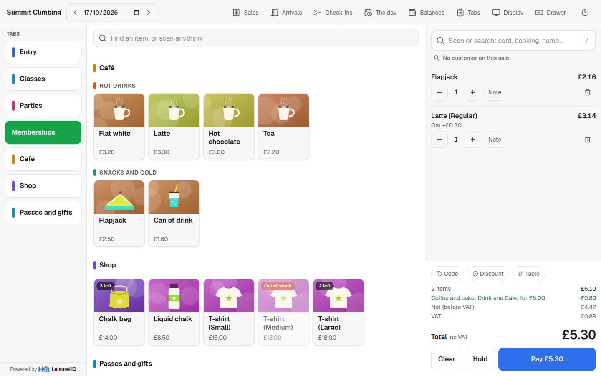
Task: Click the Pay £5.30 button
Action: click(547, 359)
